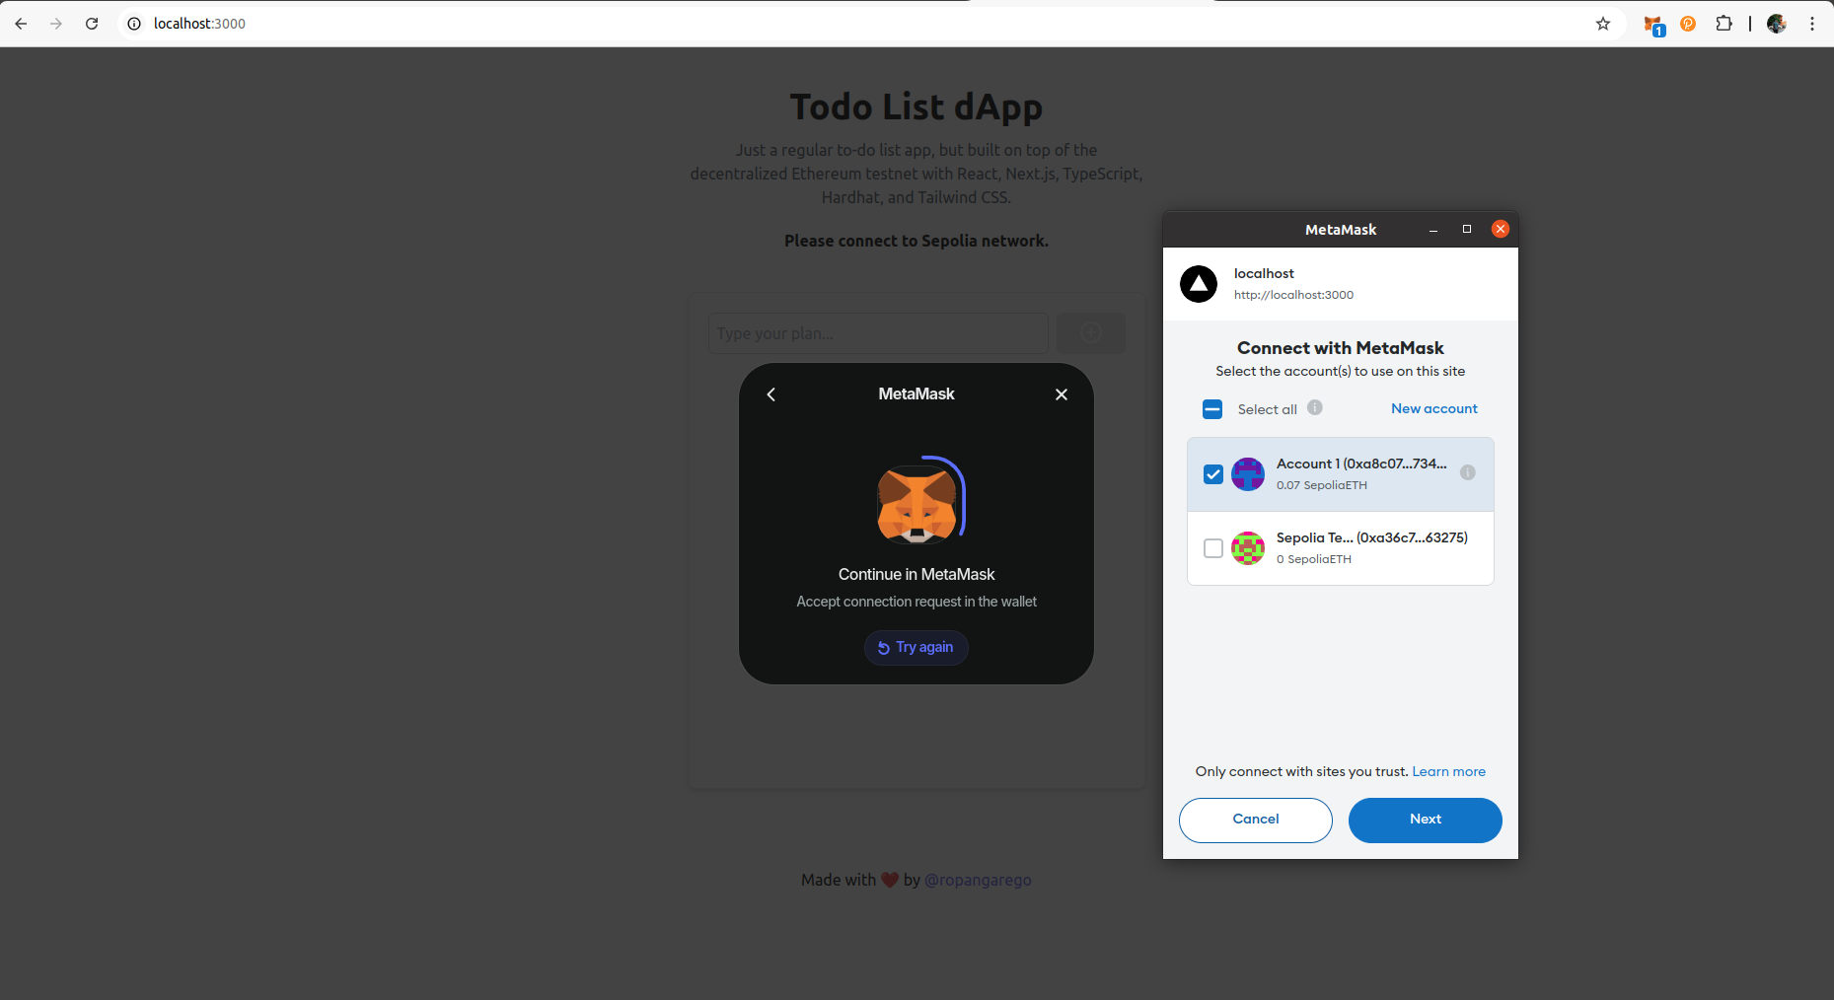Click the http://localhost:3000 URL text in the popup
Screen dimensions: 1834x1000
pyautogui.click(x=1293, y=295)
